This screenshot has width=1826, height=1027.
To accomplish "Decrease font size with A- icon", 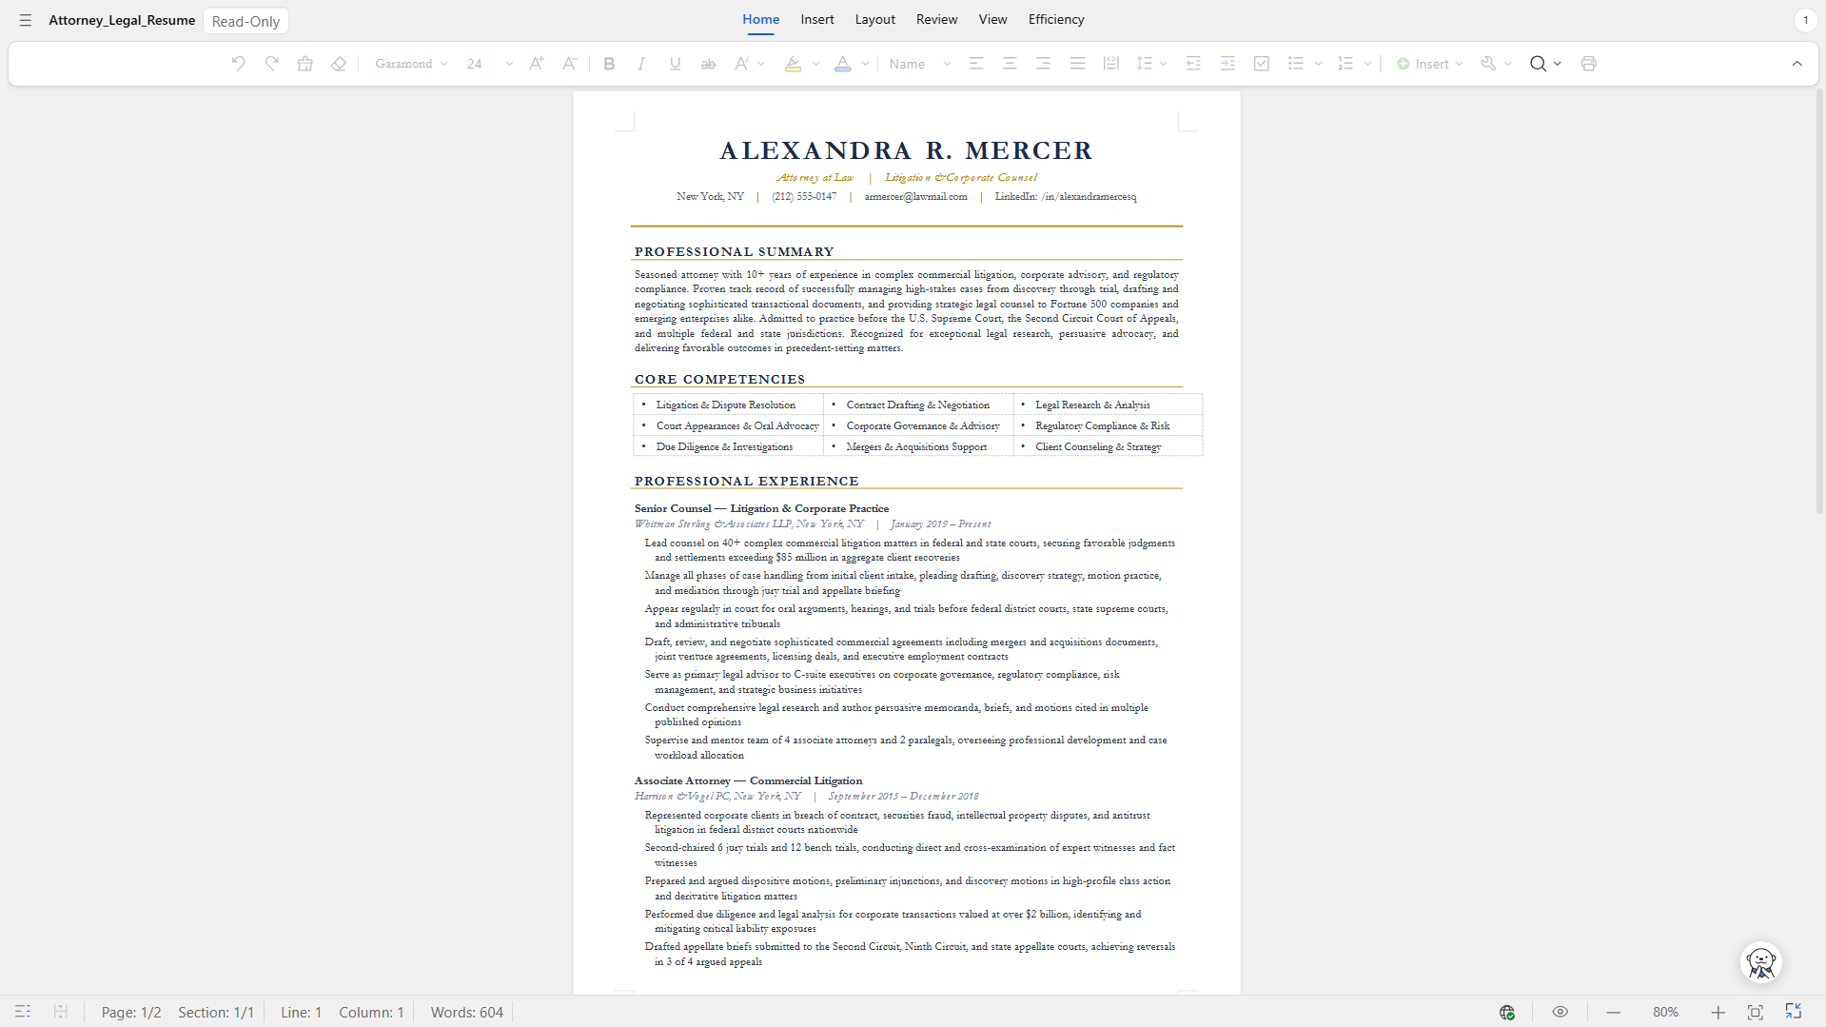I will pyautogui.click(x=569, y=64).
